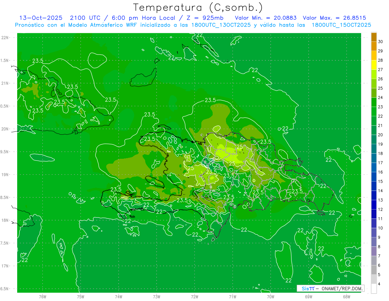Click the latitude axis label "21N"

[x=5, y=83]
